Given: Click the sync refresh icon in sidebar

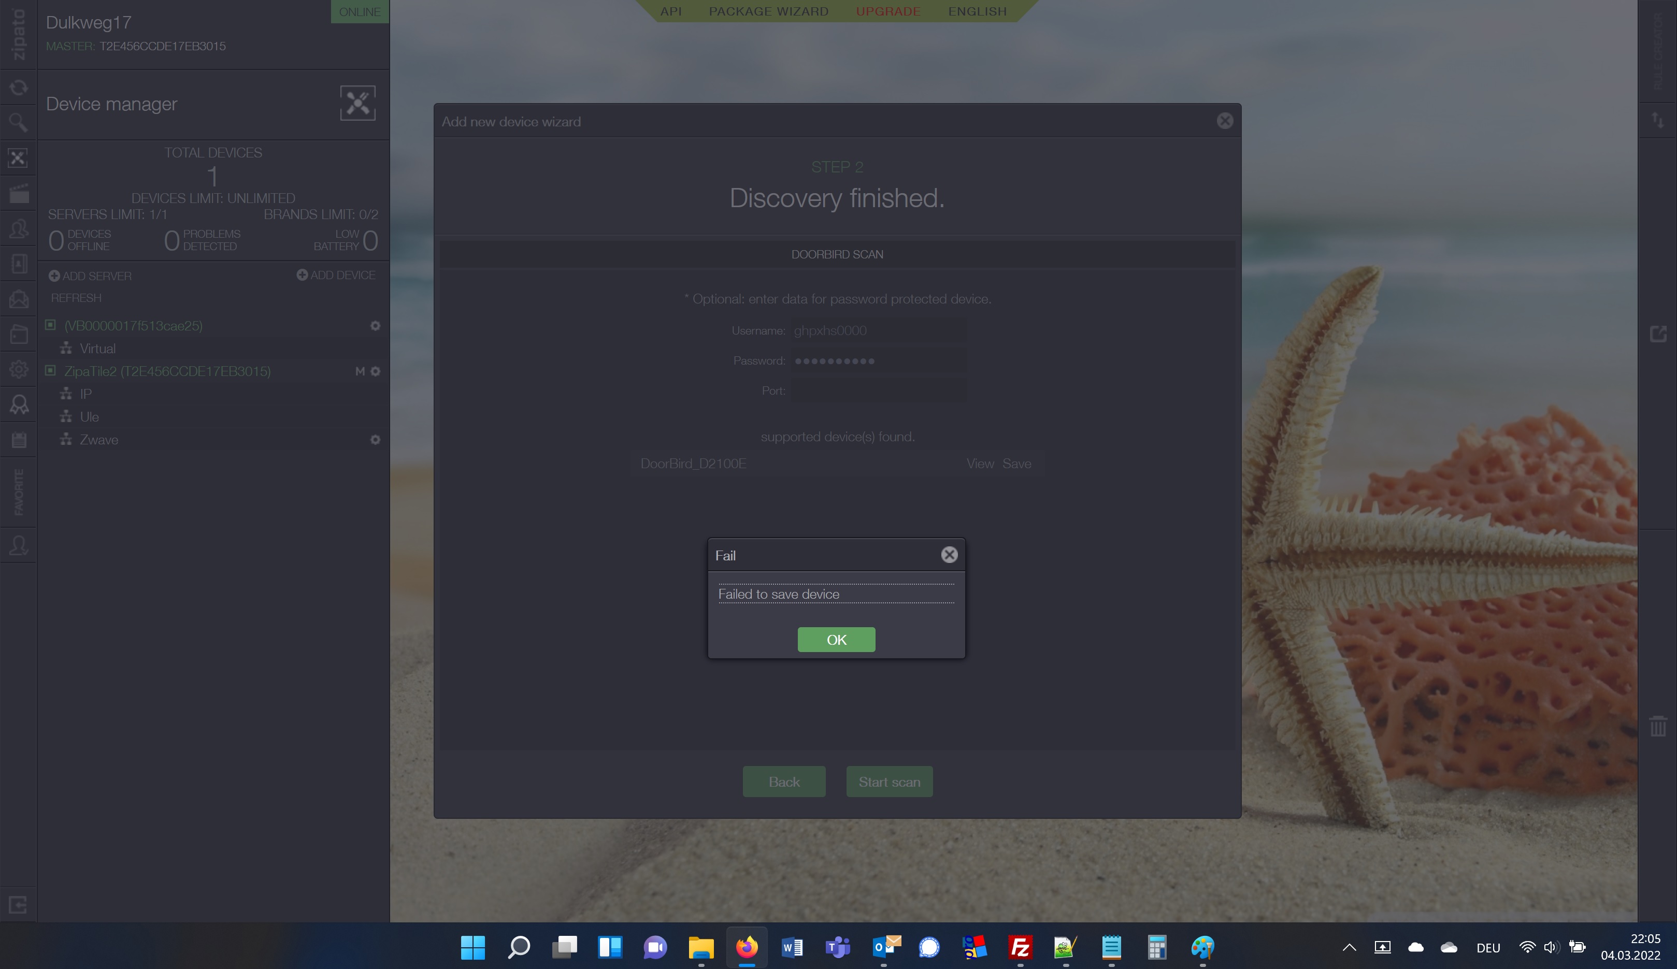Looking at the screenshot, I should click(18, 87).
